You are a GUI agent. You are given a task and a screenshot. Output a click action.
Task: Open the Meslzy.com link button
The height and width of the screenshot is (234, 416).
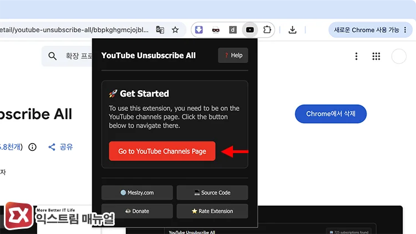point(137,192)
